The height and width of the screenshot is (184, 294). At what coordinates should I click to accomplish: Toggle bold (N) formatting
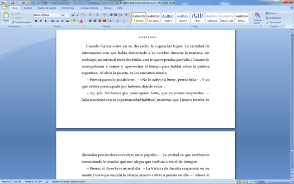(x=36, y=21)
